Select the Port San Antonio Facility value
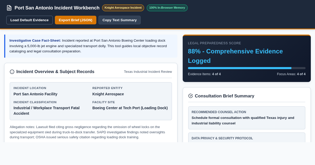 tap(35, 94)
